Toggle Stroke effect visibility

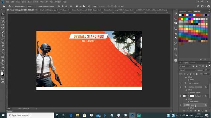(189, 80)
